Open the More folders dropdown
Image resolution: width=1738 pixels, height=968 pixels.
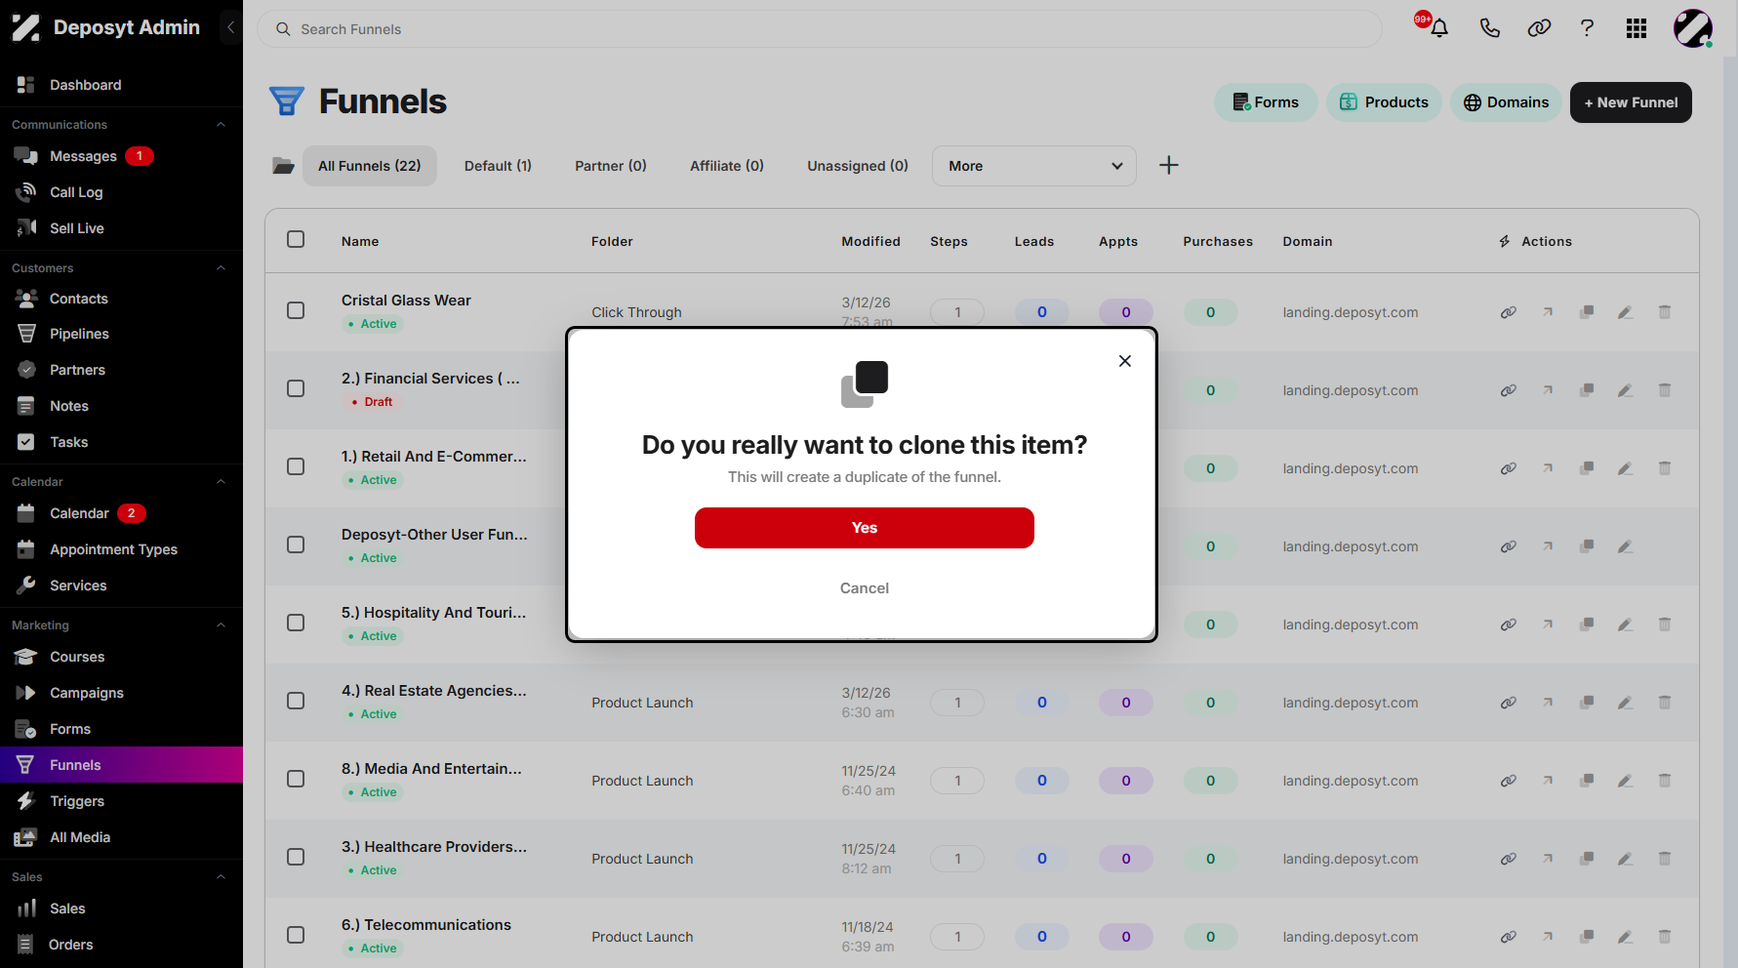coord(1034,166)
